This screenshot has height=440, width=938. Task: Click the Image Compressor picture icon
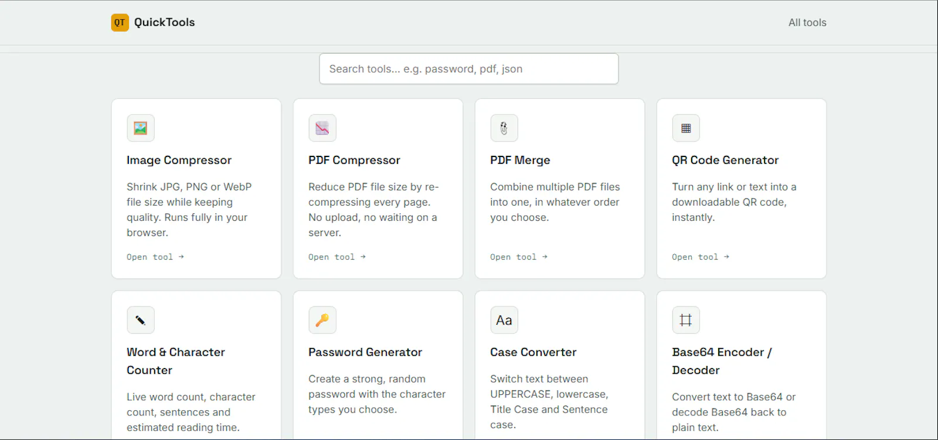(141, 128)
